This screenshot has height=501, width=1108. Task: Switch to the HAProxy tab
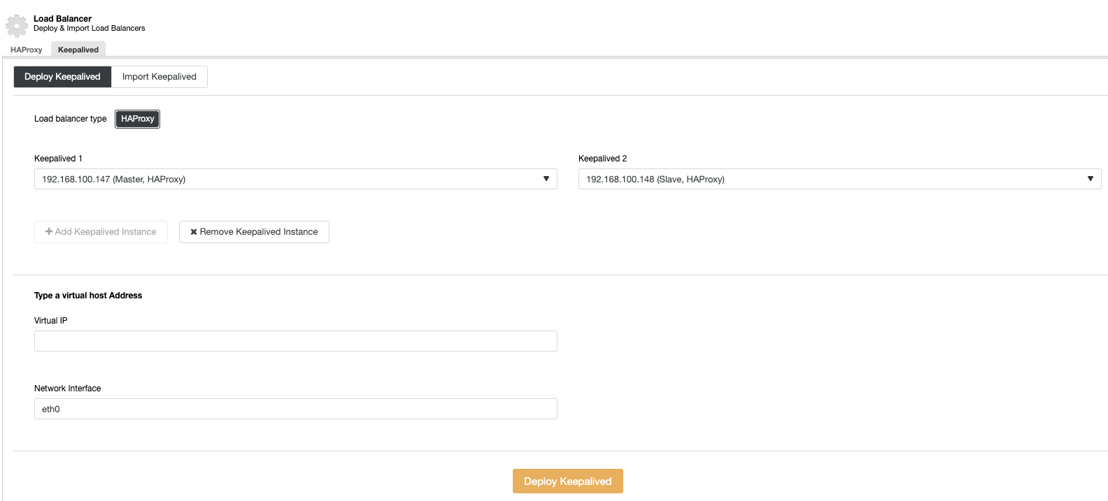pos(27,50)
